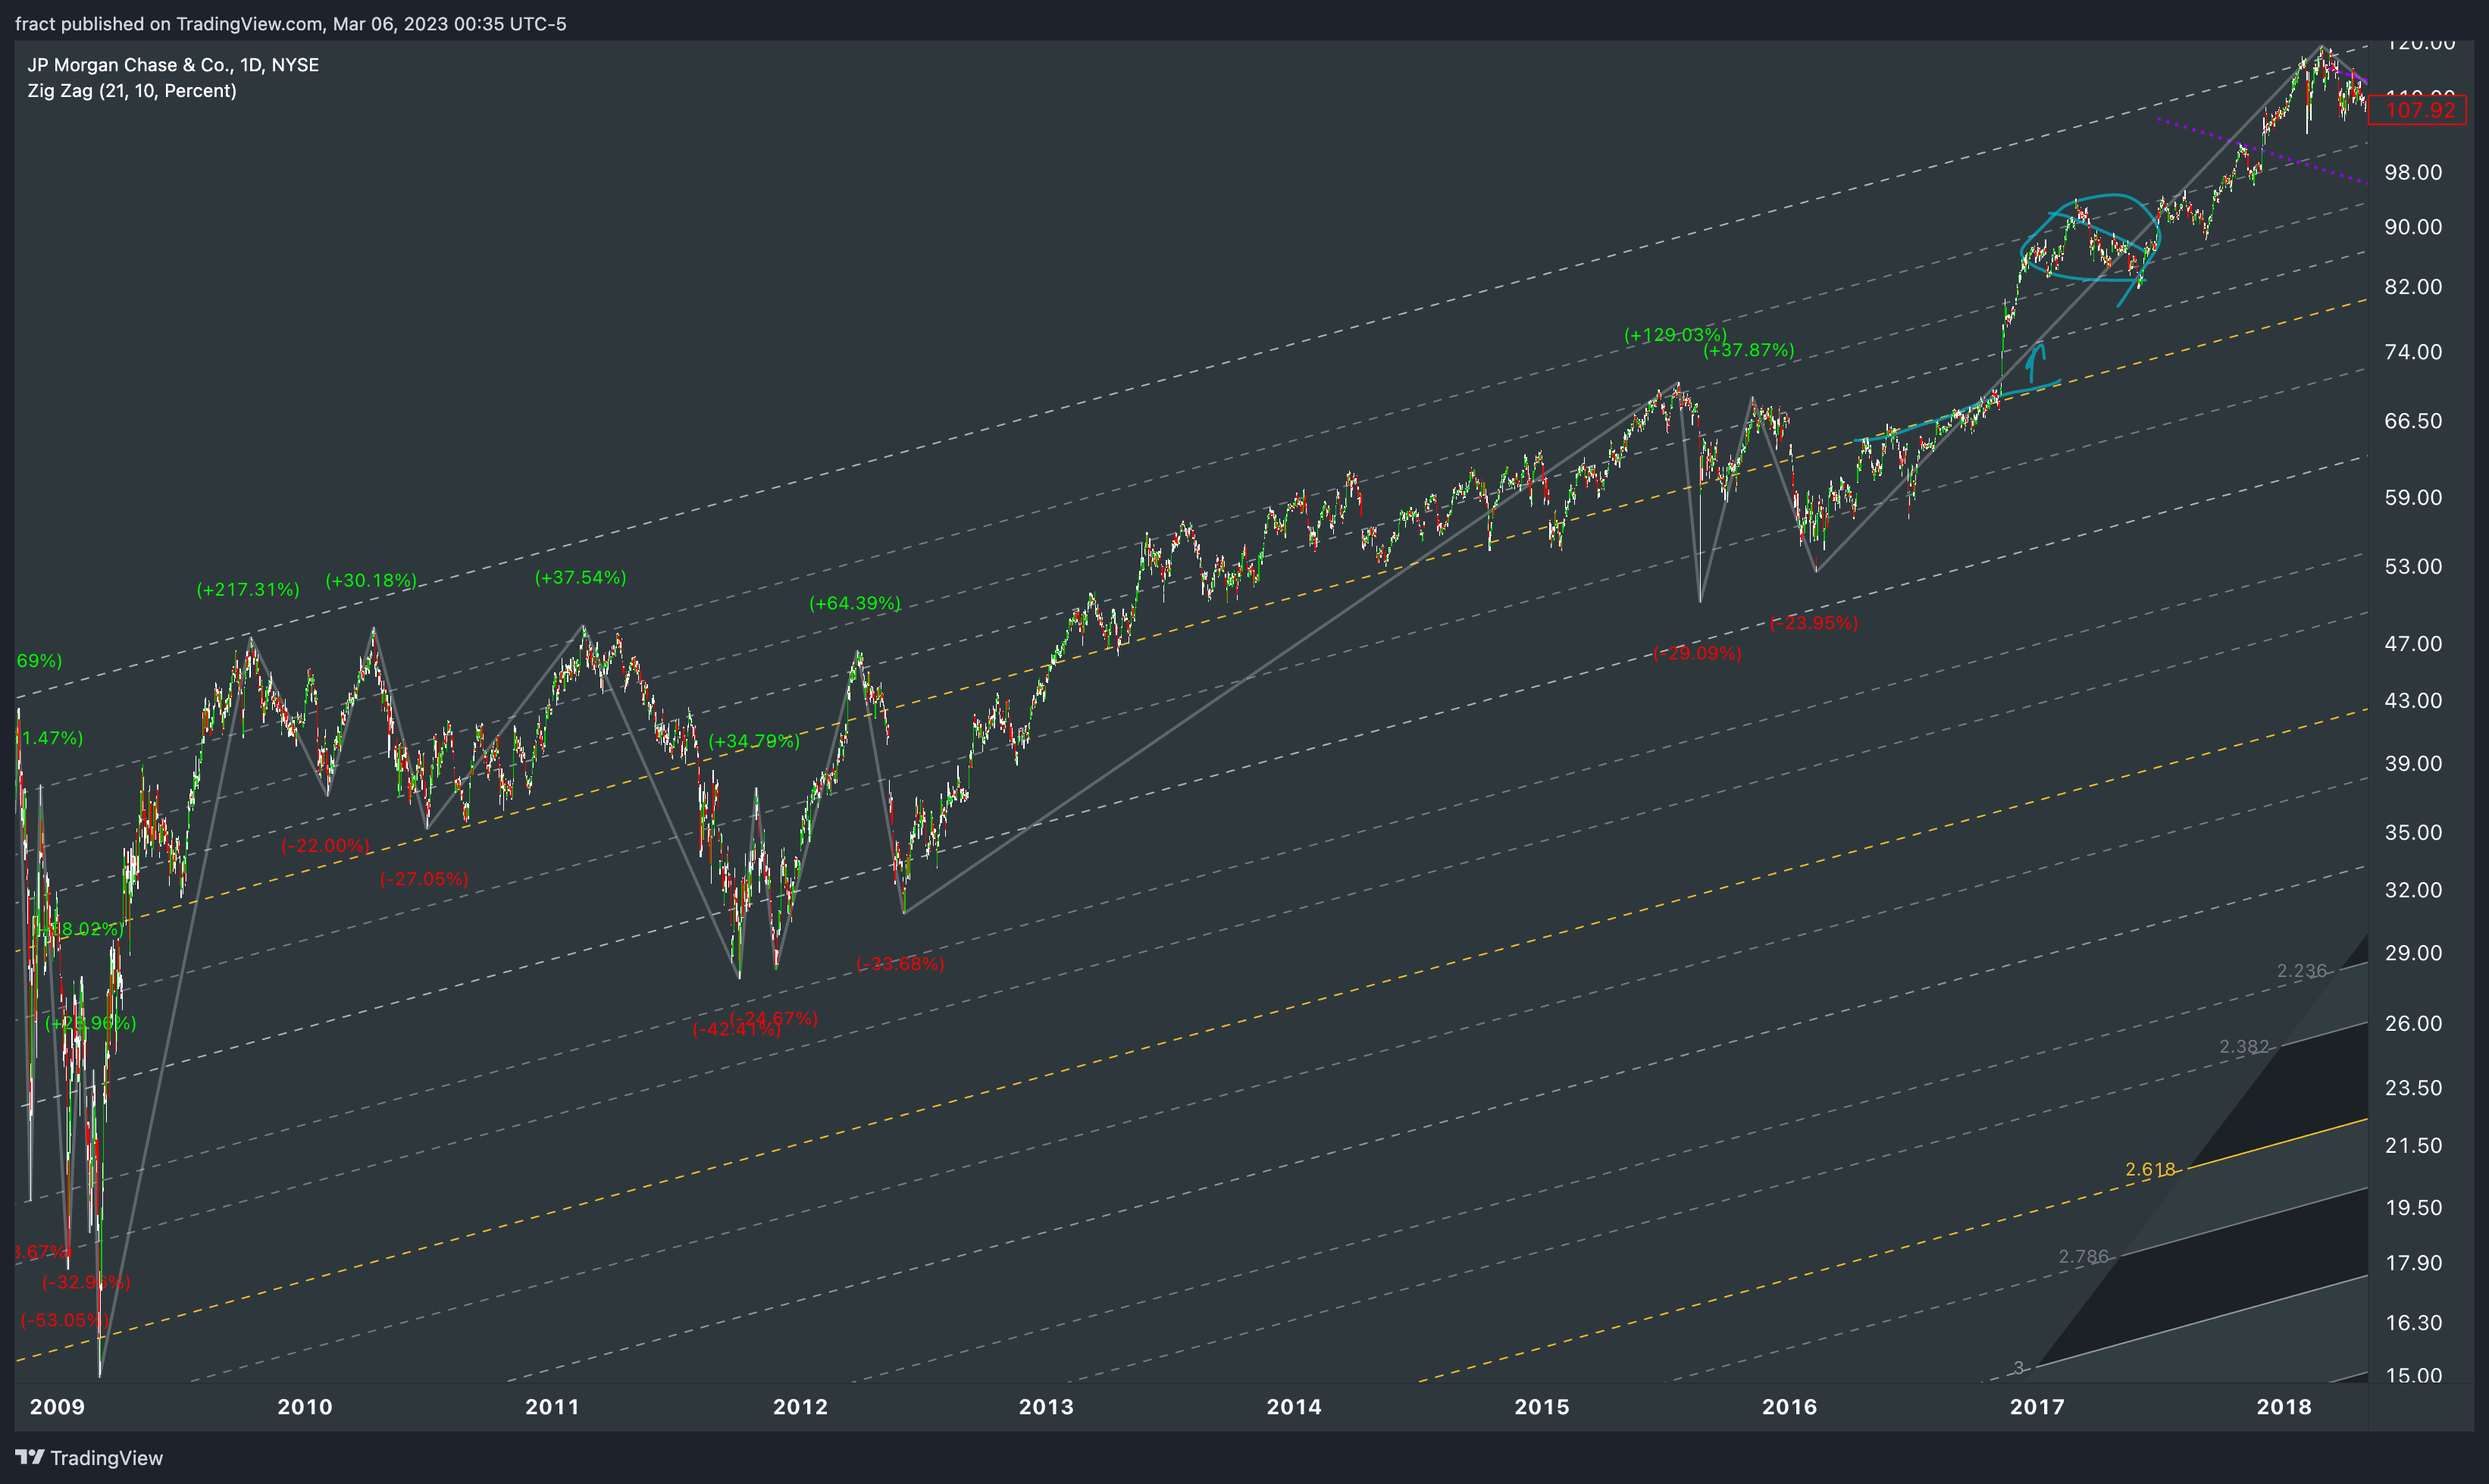Click the 2010 year on time axis
Viewport: 2489px width, 1484px height.
pyautogui.click(x=305, y=1408)
